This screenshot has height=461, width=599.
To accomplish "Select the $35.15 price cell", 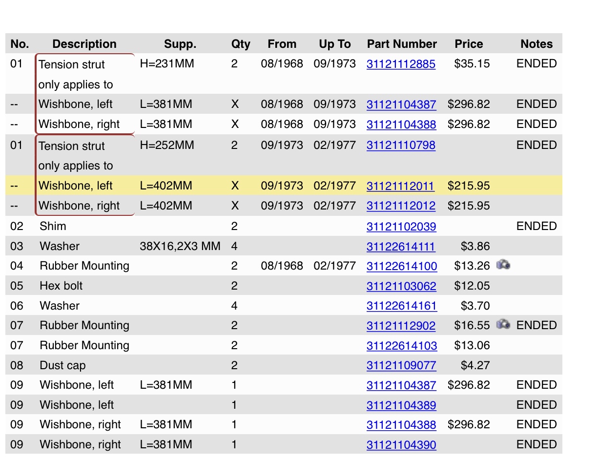I will 472,63.
